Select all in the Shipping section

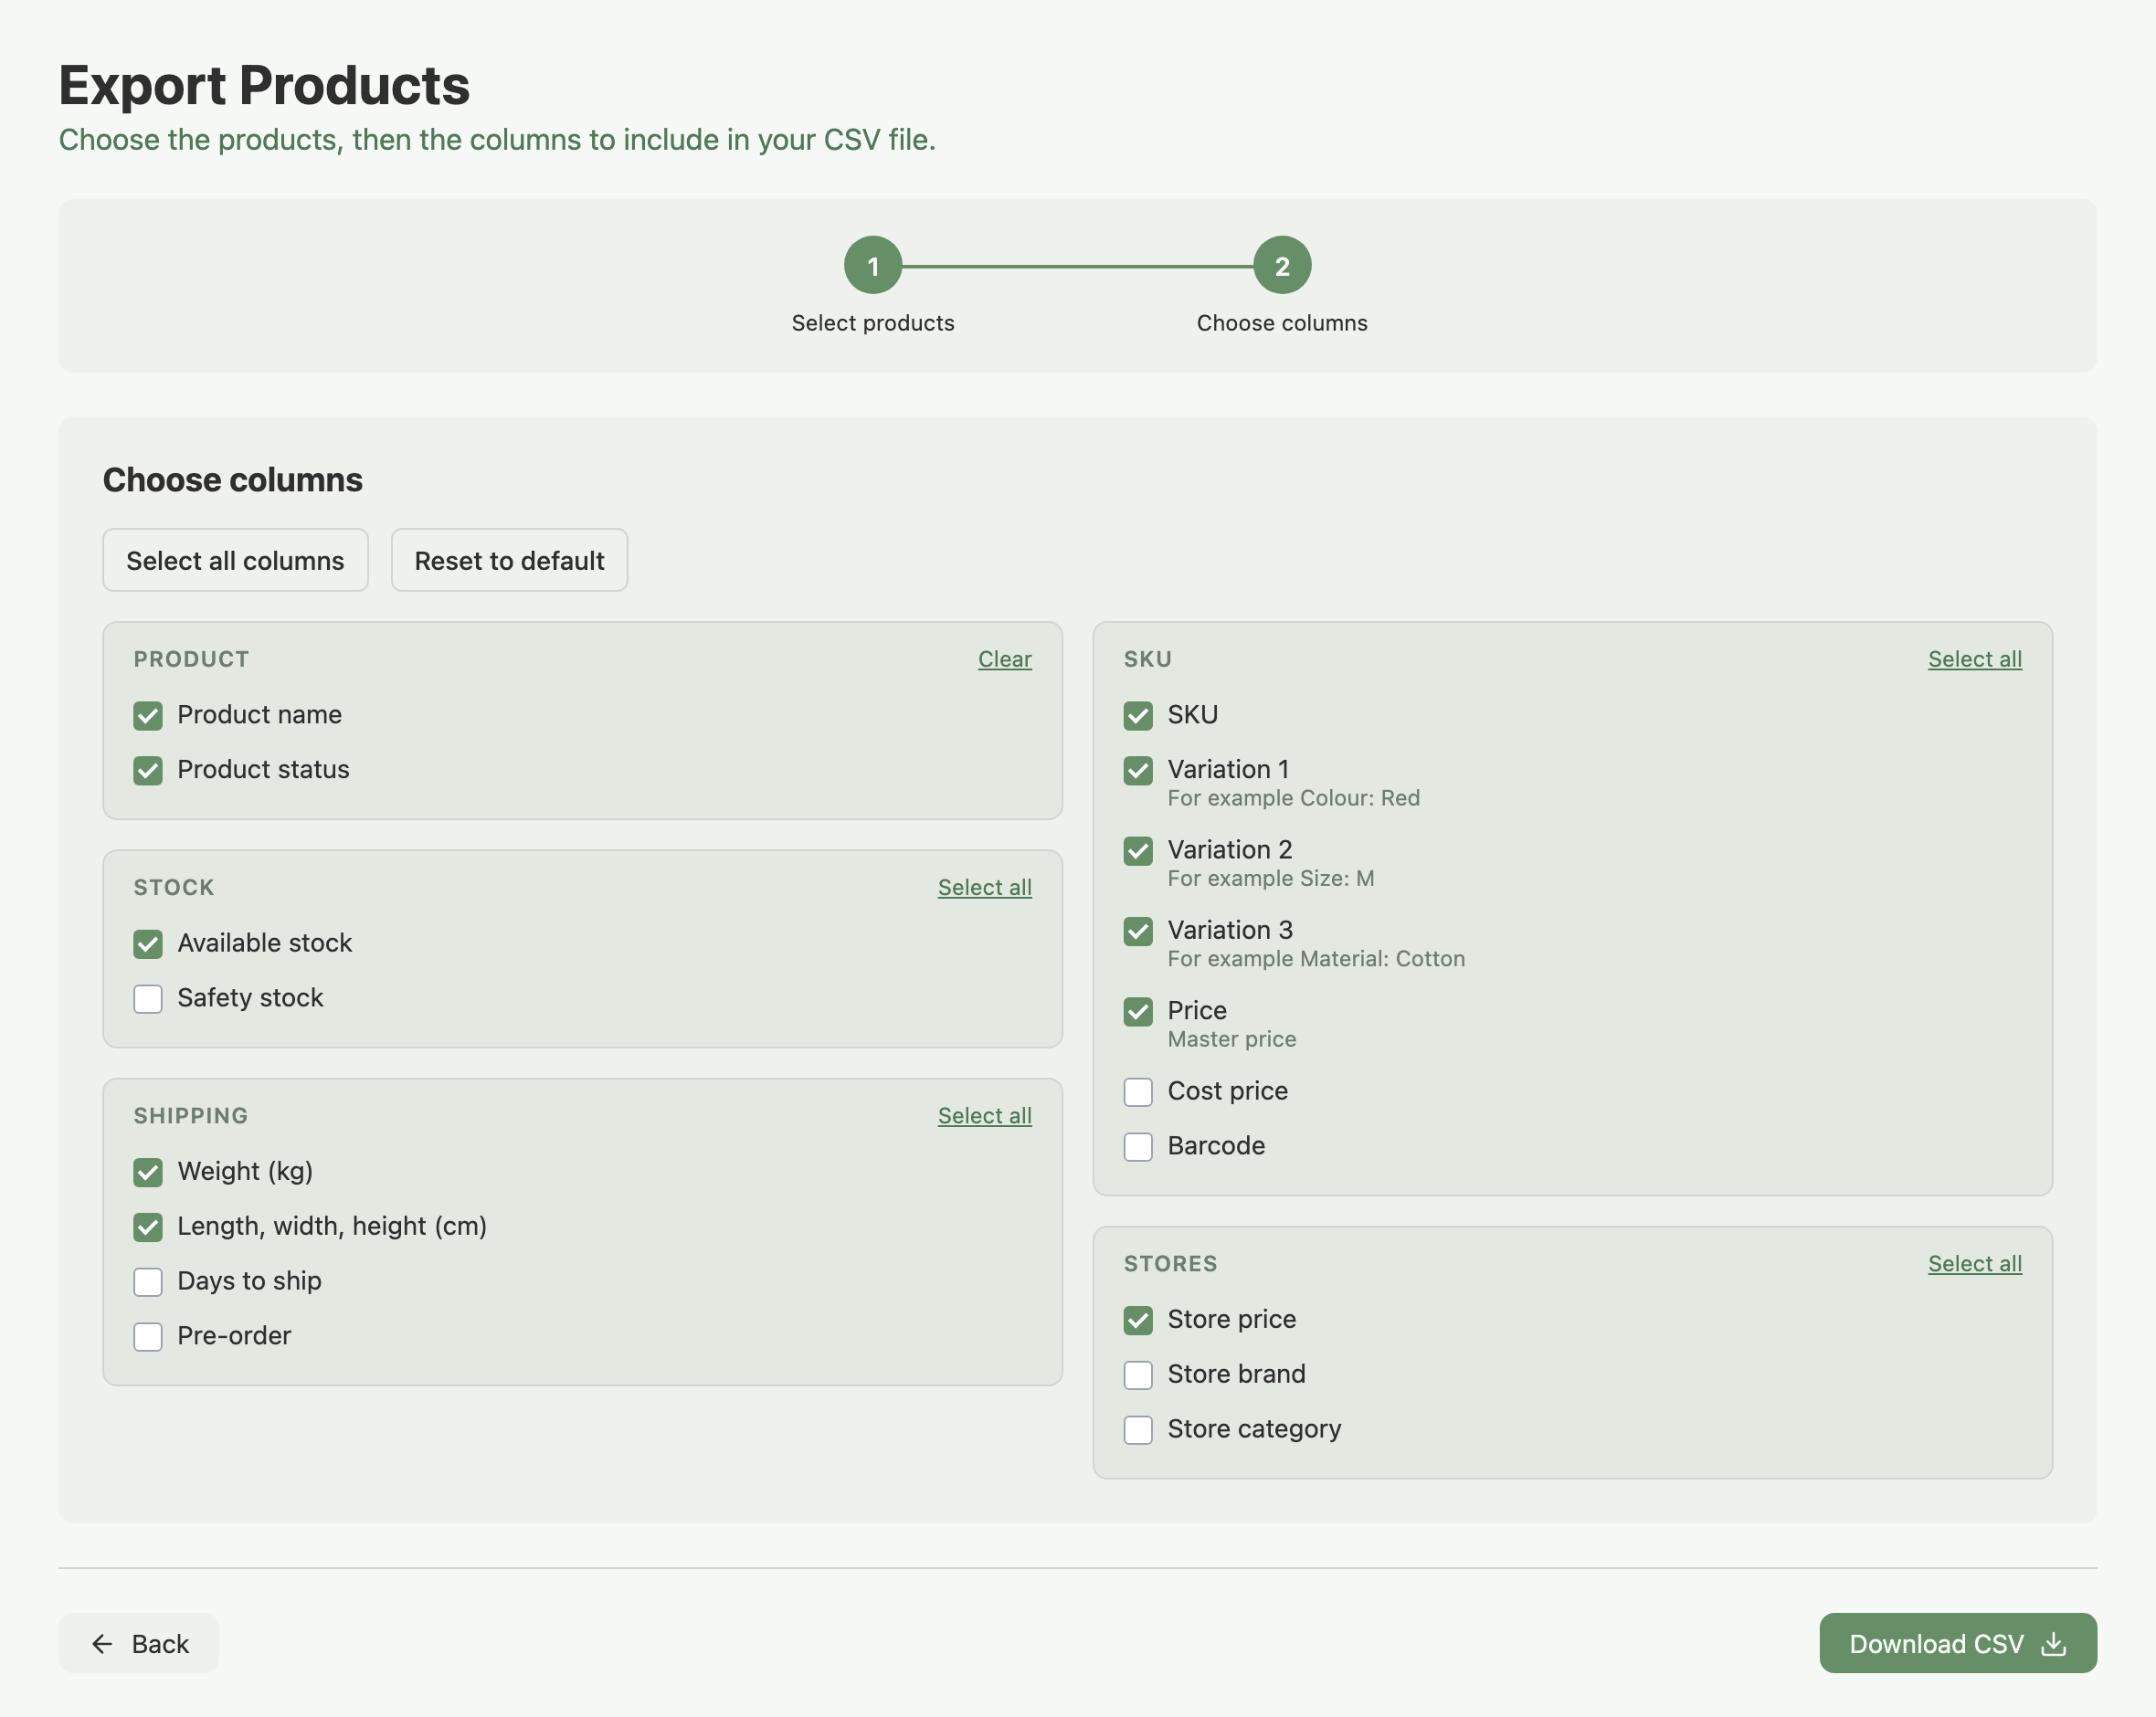coord(984,1115)
